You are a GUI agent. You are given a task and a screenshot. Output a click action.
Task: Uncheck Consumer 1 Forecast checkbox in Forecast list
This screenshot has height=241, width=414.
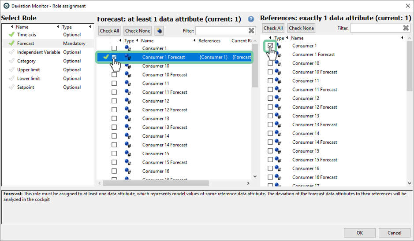[114, 57]
